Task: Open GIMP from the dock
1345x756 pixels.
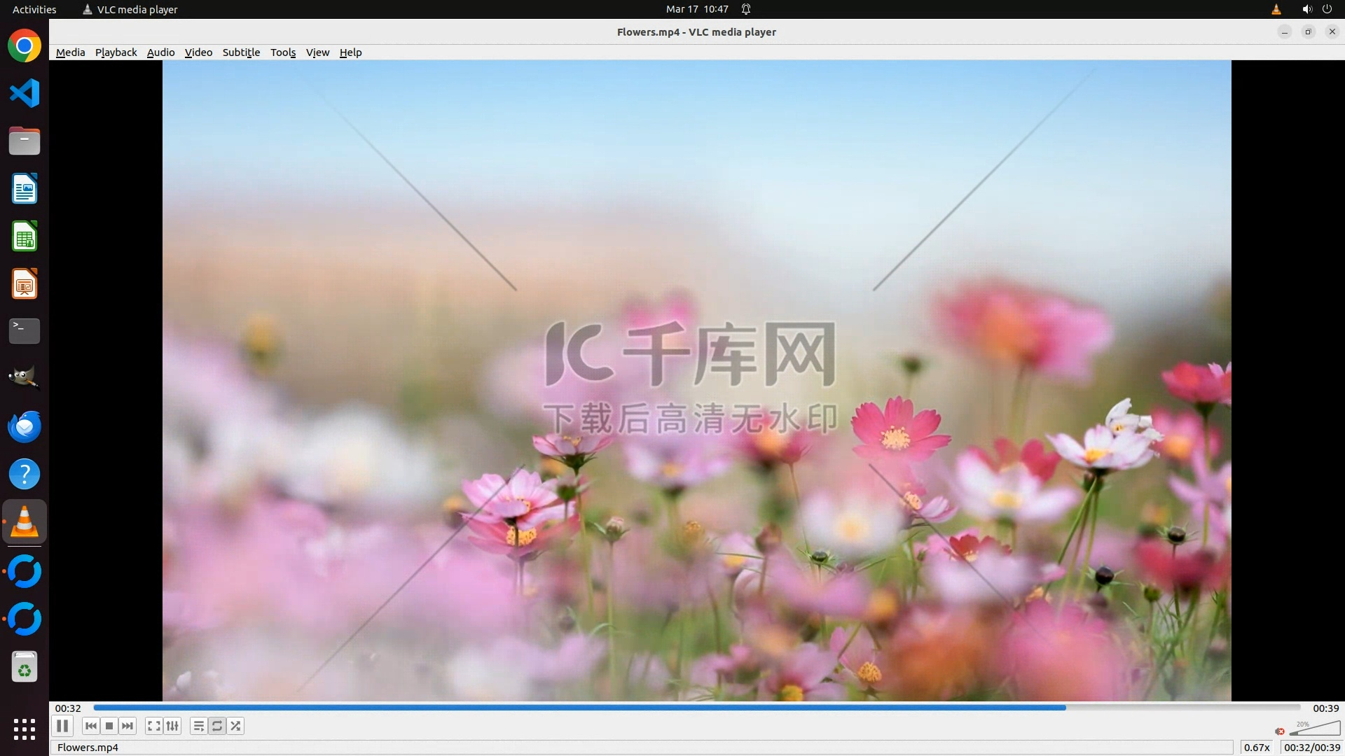Action: (x=25, y=378)
